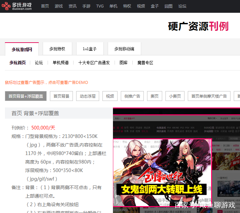240x213 pixels.
Task: Open TVG in top navigation
Action: pyautogui.click(x=100, y=6)
